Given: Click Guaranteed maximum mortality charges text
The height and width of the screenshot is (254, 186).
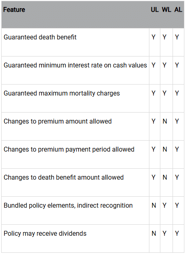Looking at the screenshot, I should click(x=61, y=93).
